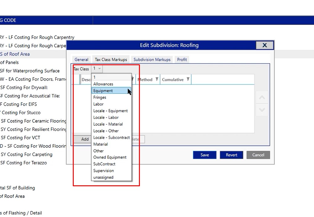The width and height of the screenshot is (314, 217).
Task: Select Locale - Material tax class option
Action: [x=108, y=124]
